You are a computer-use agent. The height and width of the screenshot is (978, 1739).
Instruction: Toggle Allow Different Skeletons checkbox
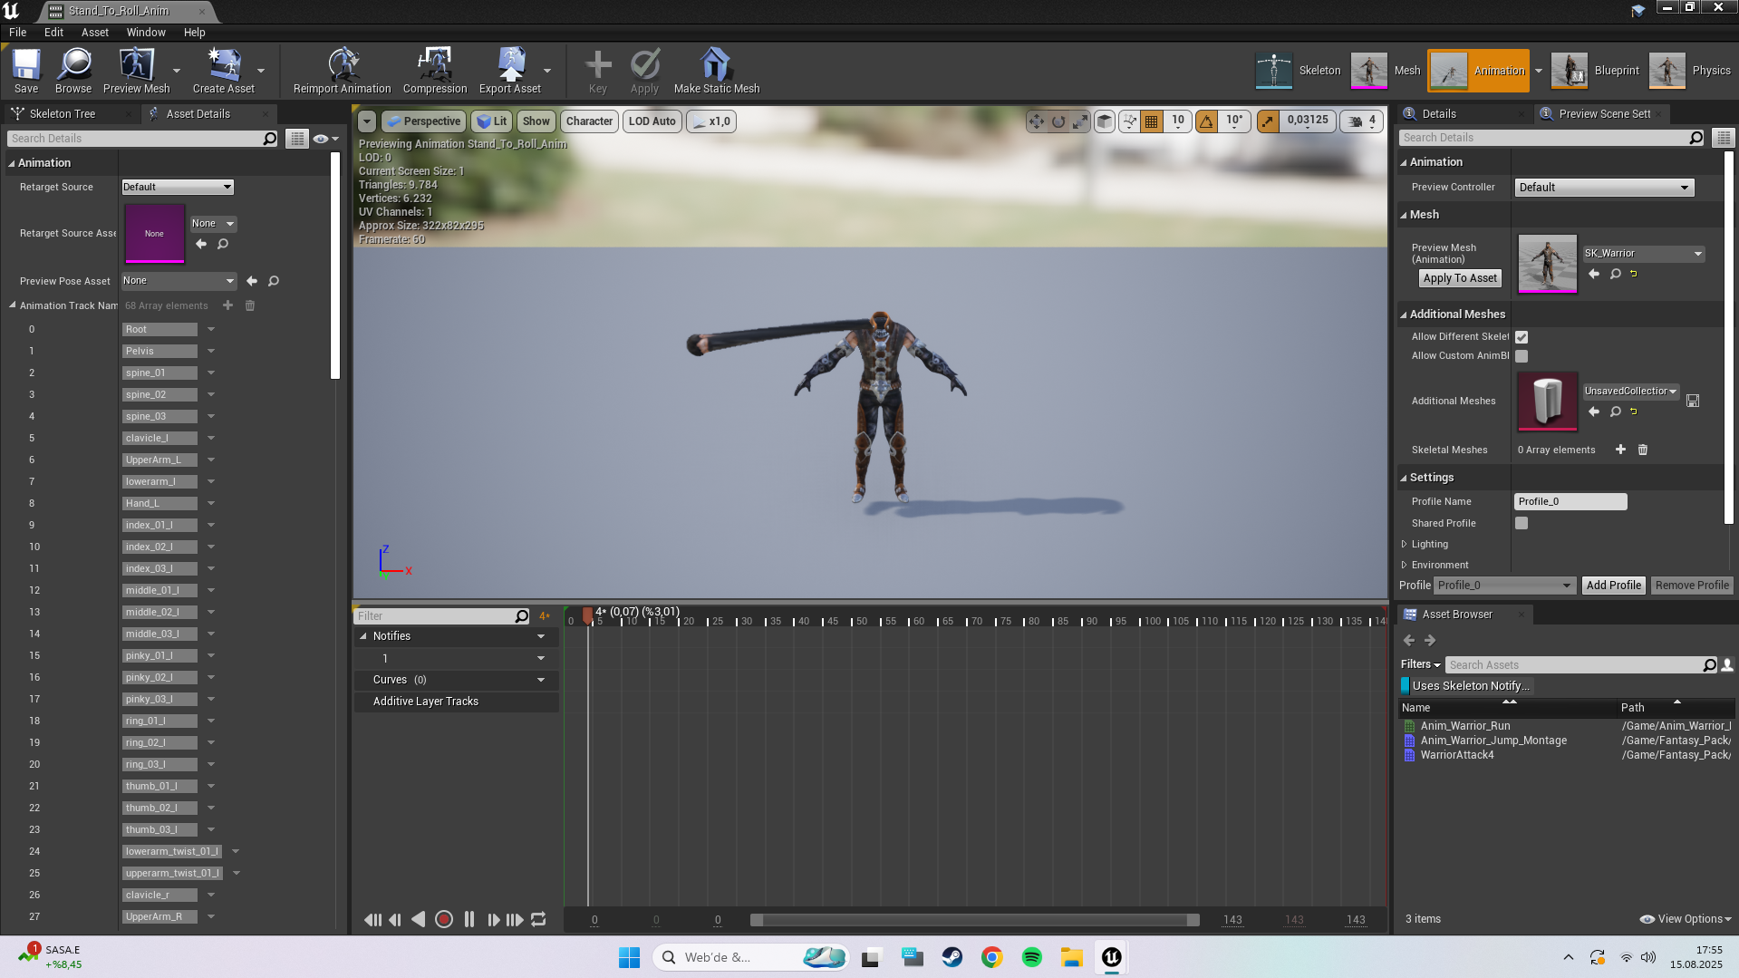1522,337
